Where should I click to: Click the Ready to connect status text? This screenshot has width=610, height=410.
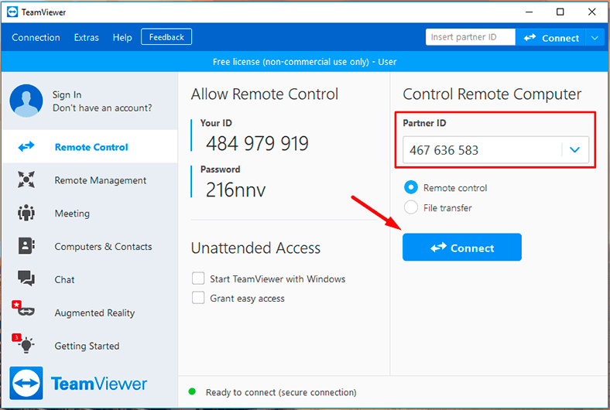pyautogui.click(x=281, y=392)
